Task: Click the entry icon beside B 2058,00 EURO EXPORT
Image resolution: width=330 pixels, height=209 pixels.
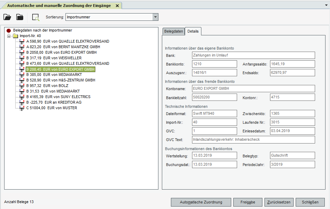Action: [x=22, y=52]
